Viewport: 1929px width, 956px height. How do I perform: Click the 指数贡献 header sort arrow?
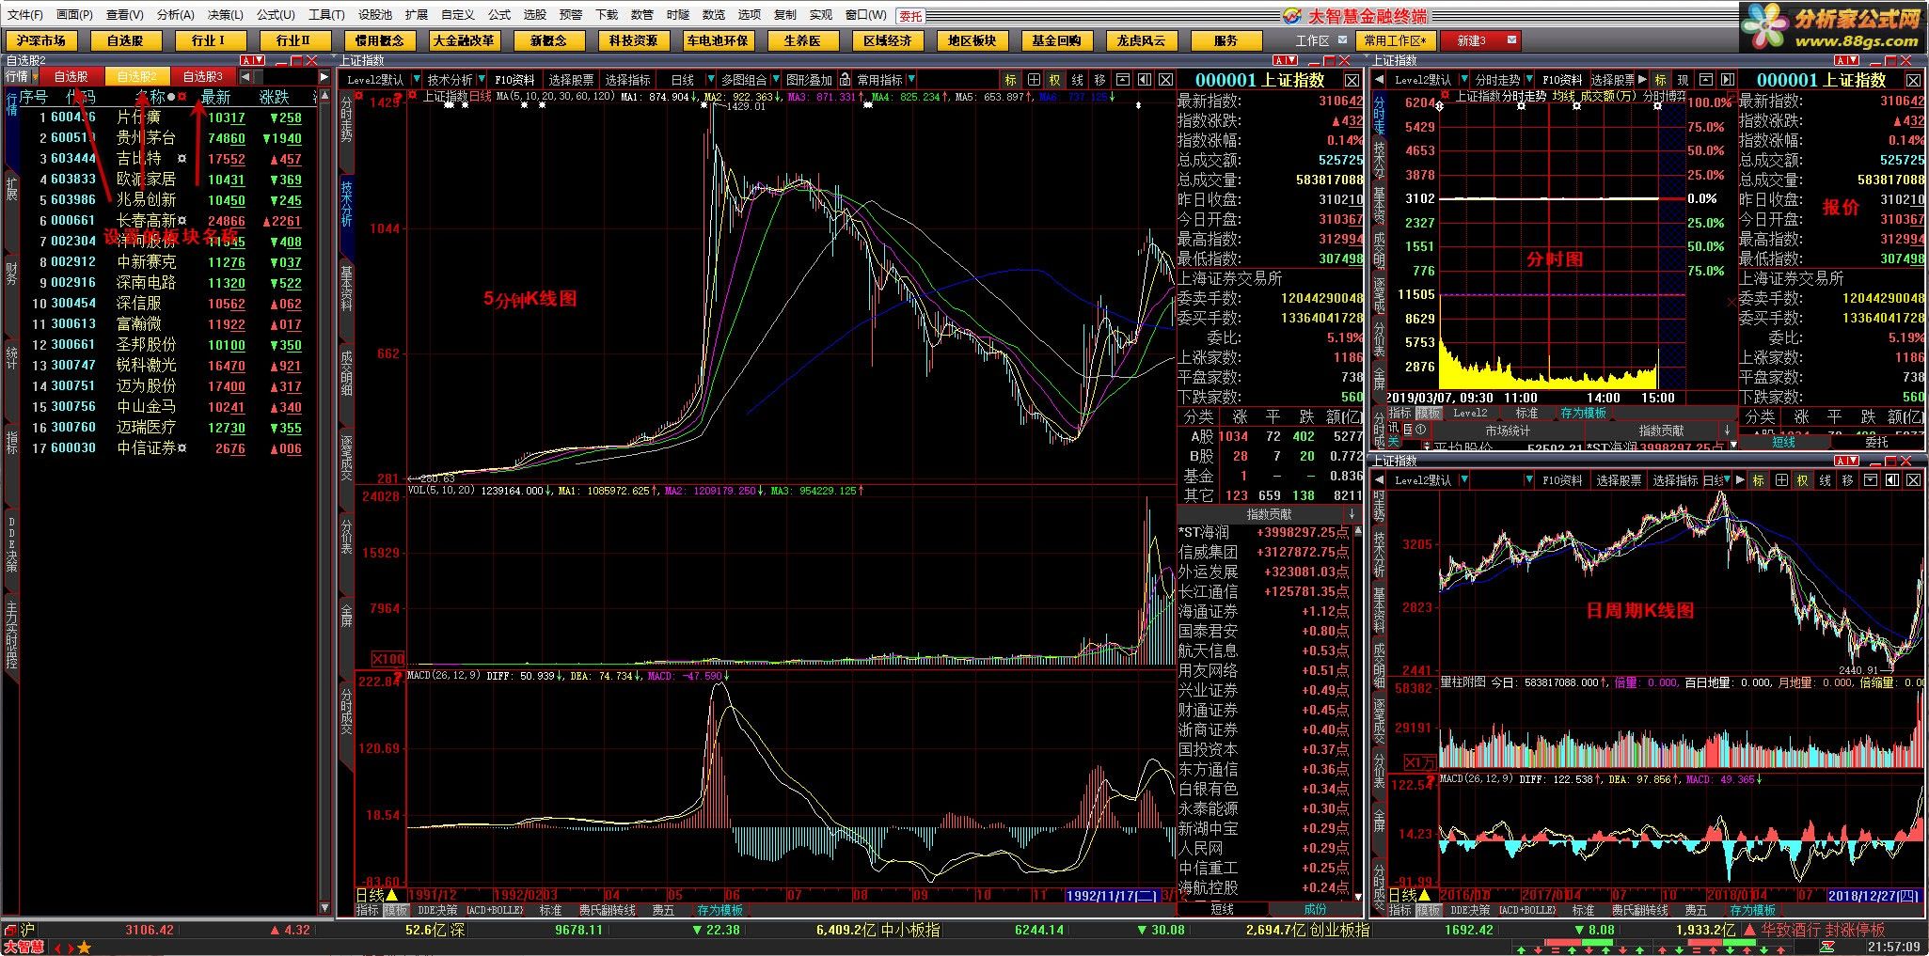point(1352,514)
